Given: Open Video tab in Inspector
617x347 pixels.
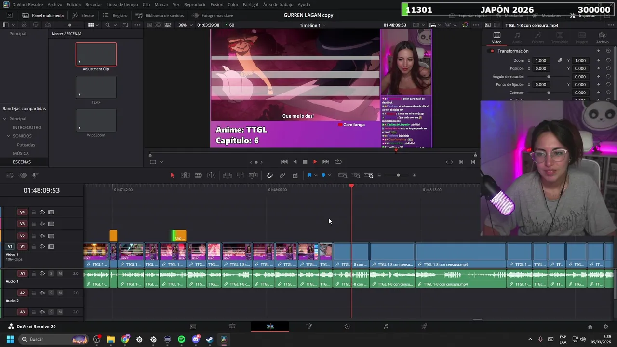Looking at the screenshot, I should [496, 38].
